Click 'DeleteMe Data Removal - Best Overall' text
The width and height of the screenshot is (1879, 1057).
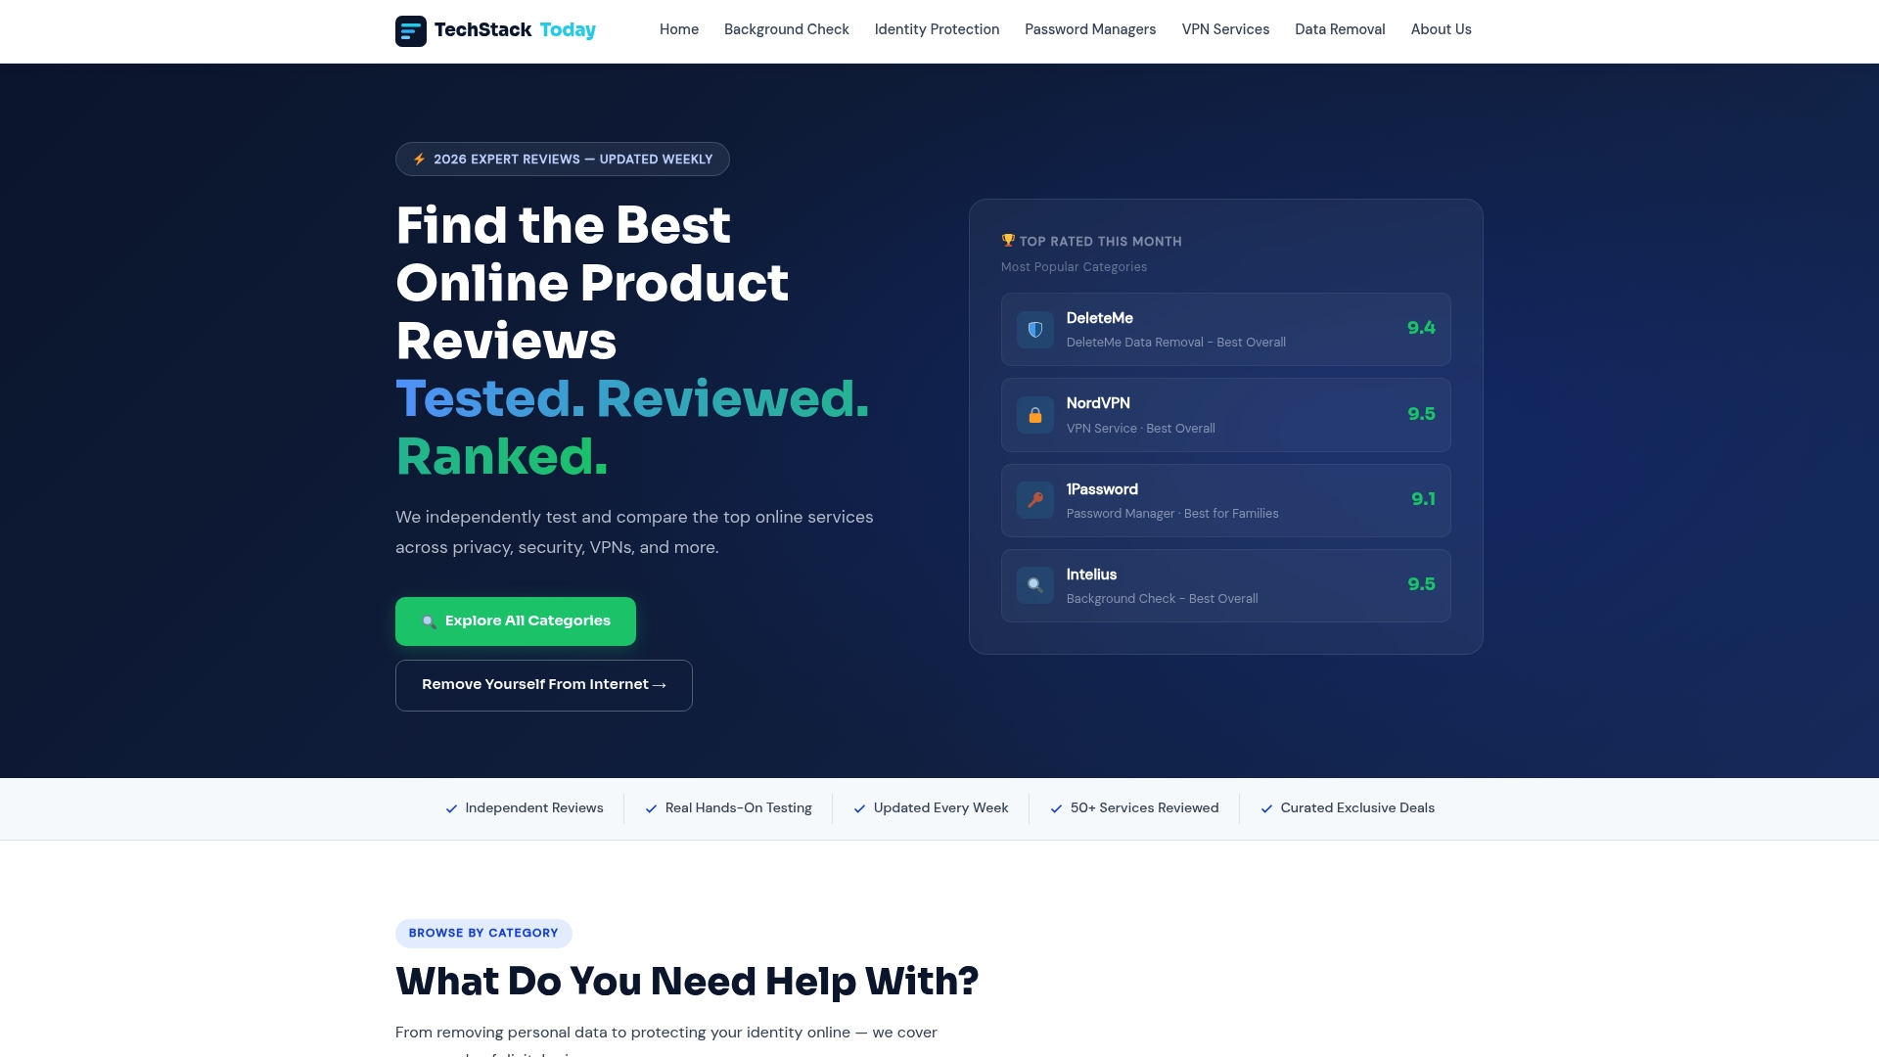coord(1175,343)
